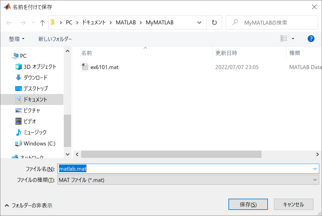
Task: Collapse folders with フォルダーの非表示
Action: (29, 206)
